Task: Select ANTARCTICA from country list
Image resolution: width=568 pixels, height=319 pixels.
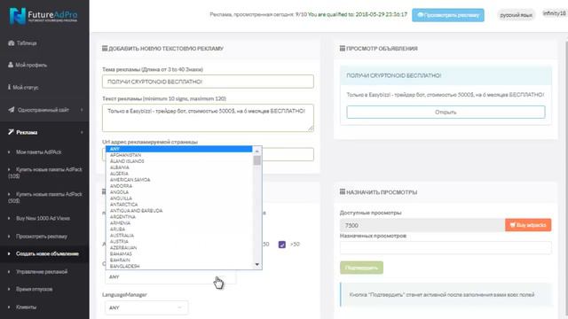Action: [x=179, y=205]
